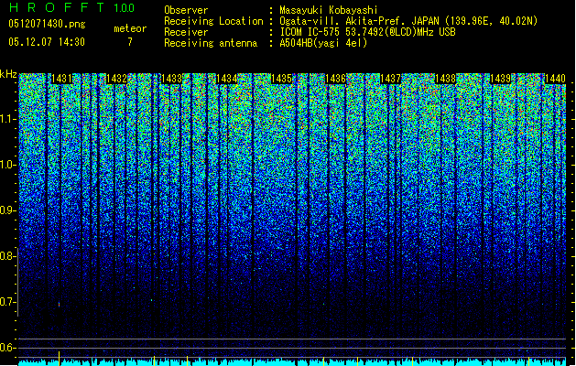Select the file name 0512071430.png
This screenshot has height=366, width=576.
click(47, 24)
